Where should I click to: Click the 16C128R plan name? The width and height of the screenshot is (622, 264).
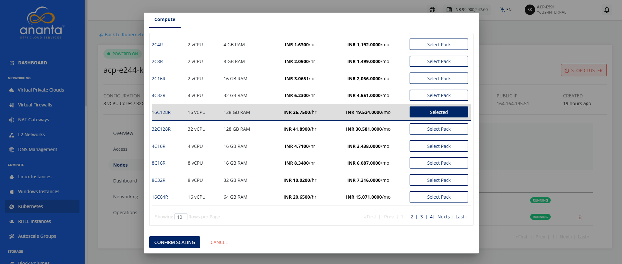point(161,112)
